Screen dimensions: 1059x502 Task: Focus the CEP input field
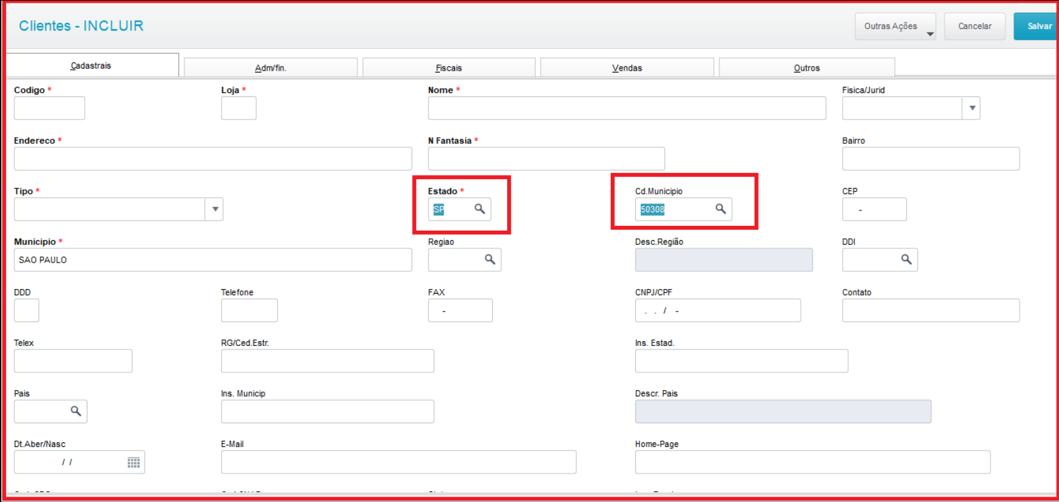[x=875, y=209]
